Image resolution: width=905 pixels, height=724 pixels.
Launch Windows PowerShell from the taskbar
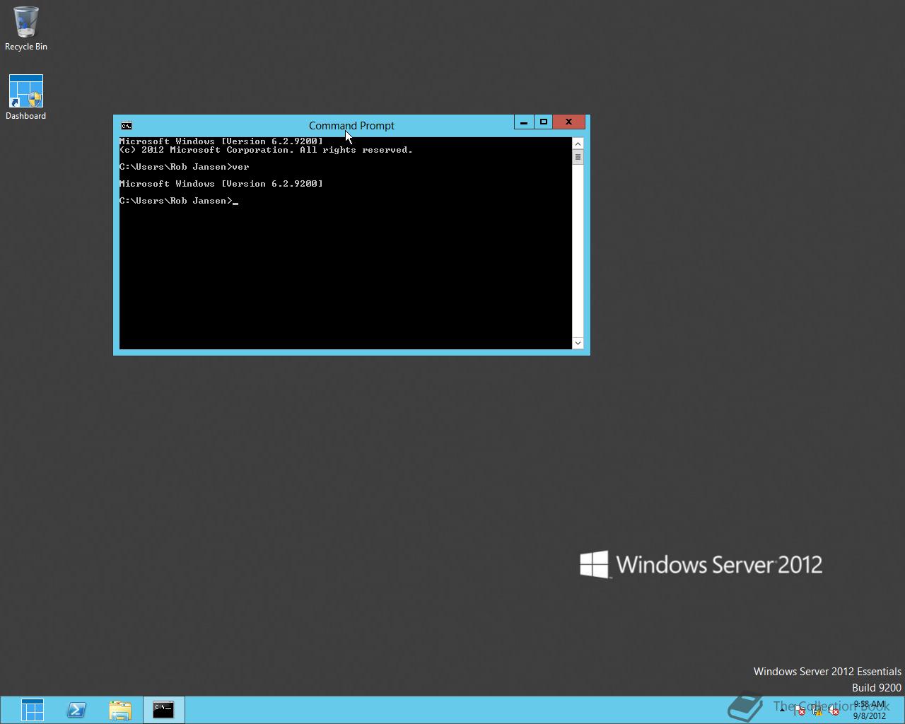pos(76,710)
